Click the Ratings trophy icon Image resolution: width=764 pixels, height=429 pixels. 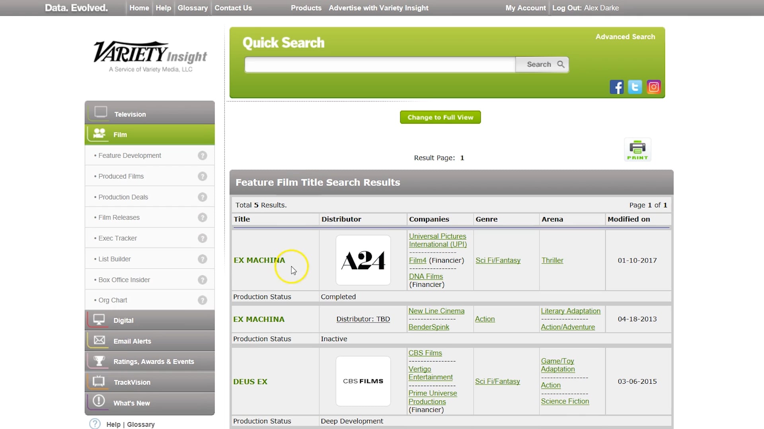coord(99,361)
